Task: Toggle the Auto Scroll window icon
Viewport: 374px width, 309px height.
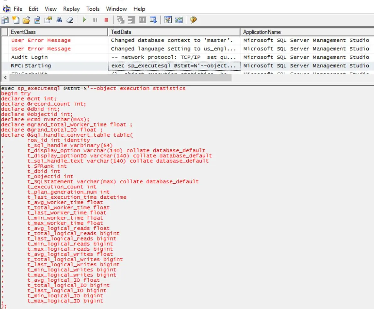Action: pyautogui.click(x=153, y=20)
